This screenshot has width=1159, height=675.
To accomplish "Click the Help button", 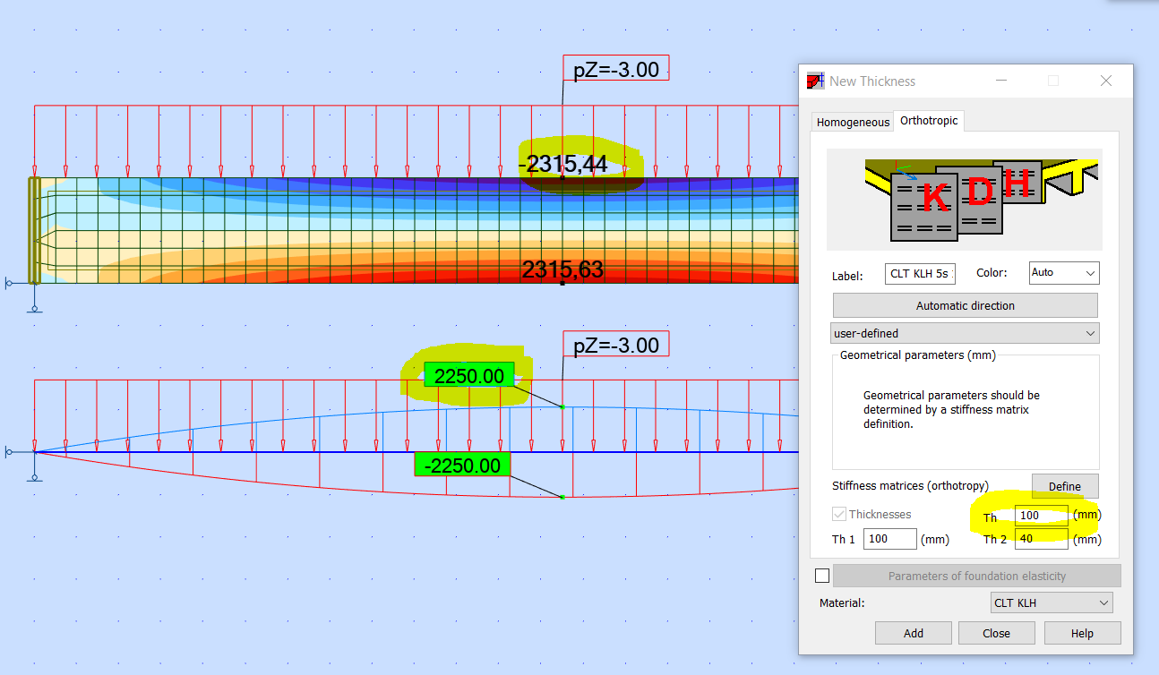I will tap(1082, 633).
